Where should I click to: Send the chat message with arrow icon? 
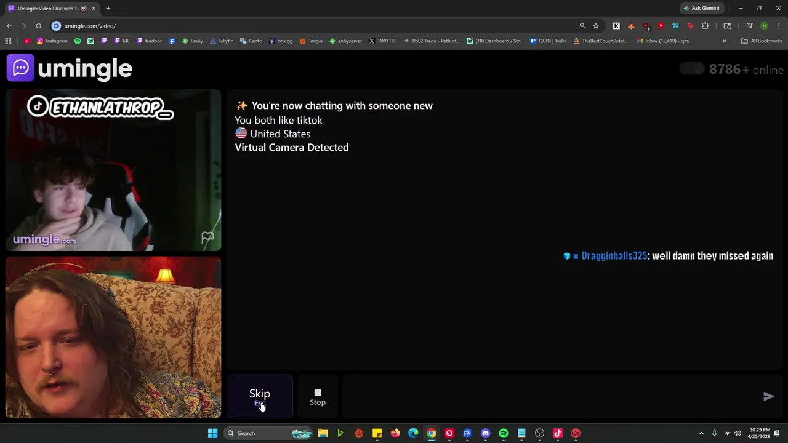tap(768, 397)
